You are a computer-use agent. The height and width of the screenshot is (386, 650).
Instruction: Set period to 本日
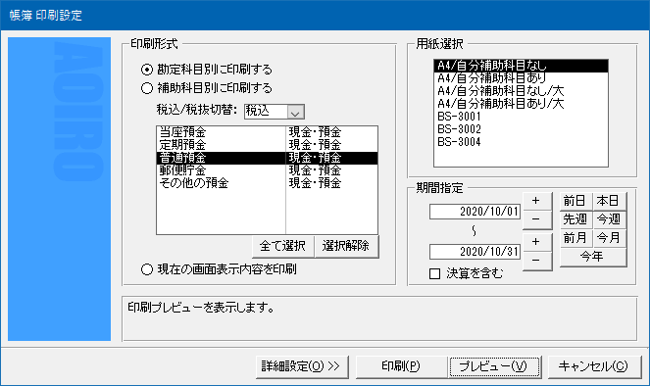609,201
